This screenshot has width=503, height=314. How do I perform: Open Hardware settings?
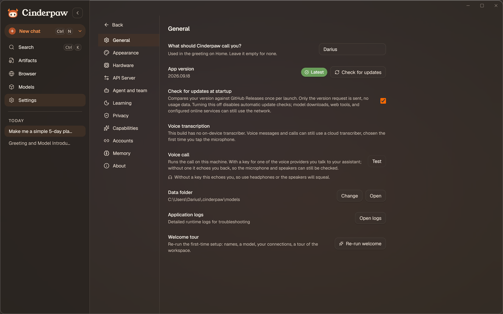coord(129,65)
